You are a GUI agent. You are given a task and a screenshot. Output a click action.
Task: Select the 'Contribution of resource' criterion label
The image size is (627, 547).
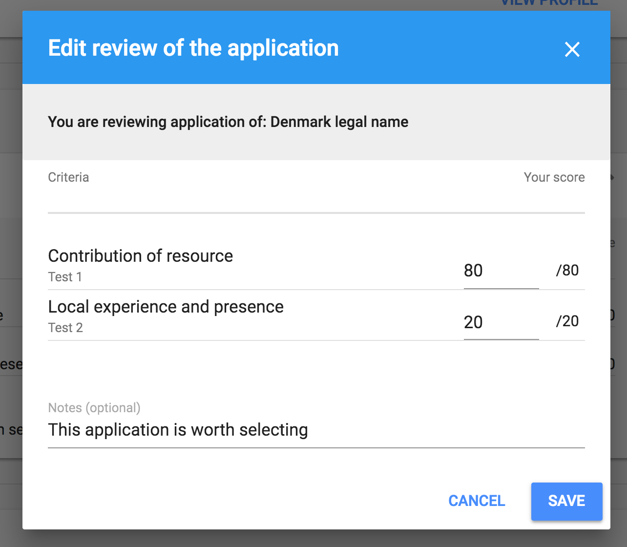coord(141,256)
